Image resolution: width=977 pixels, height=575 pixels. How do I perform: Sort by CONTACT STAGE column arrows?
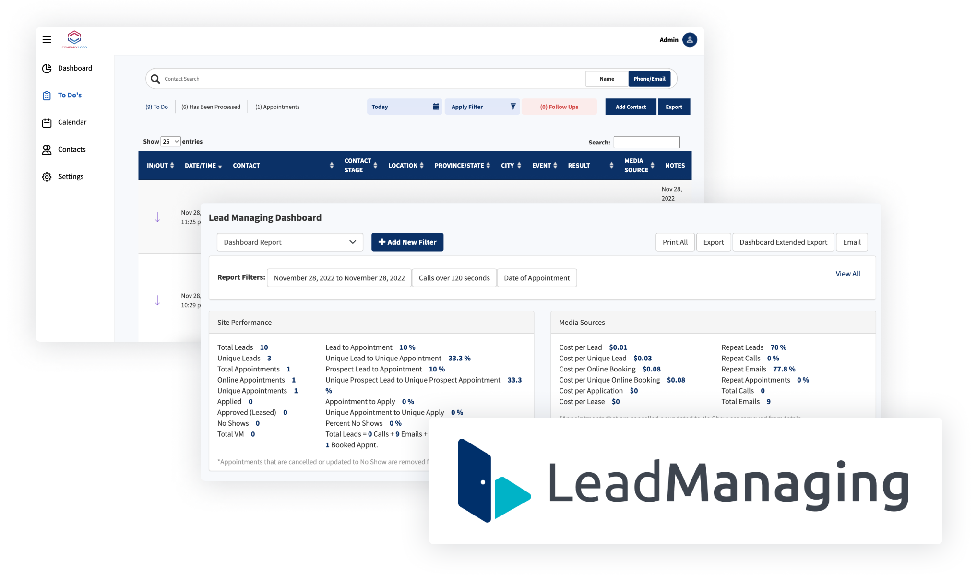(375, 165)
